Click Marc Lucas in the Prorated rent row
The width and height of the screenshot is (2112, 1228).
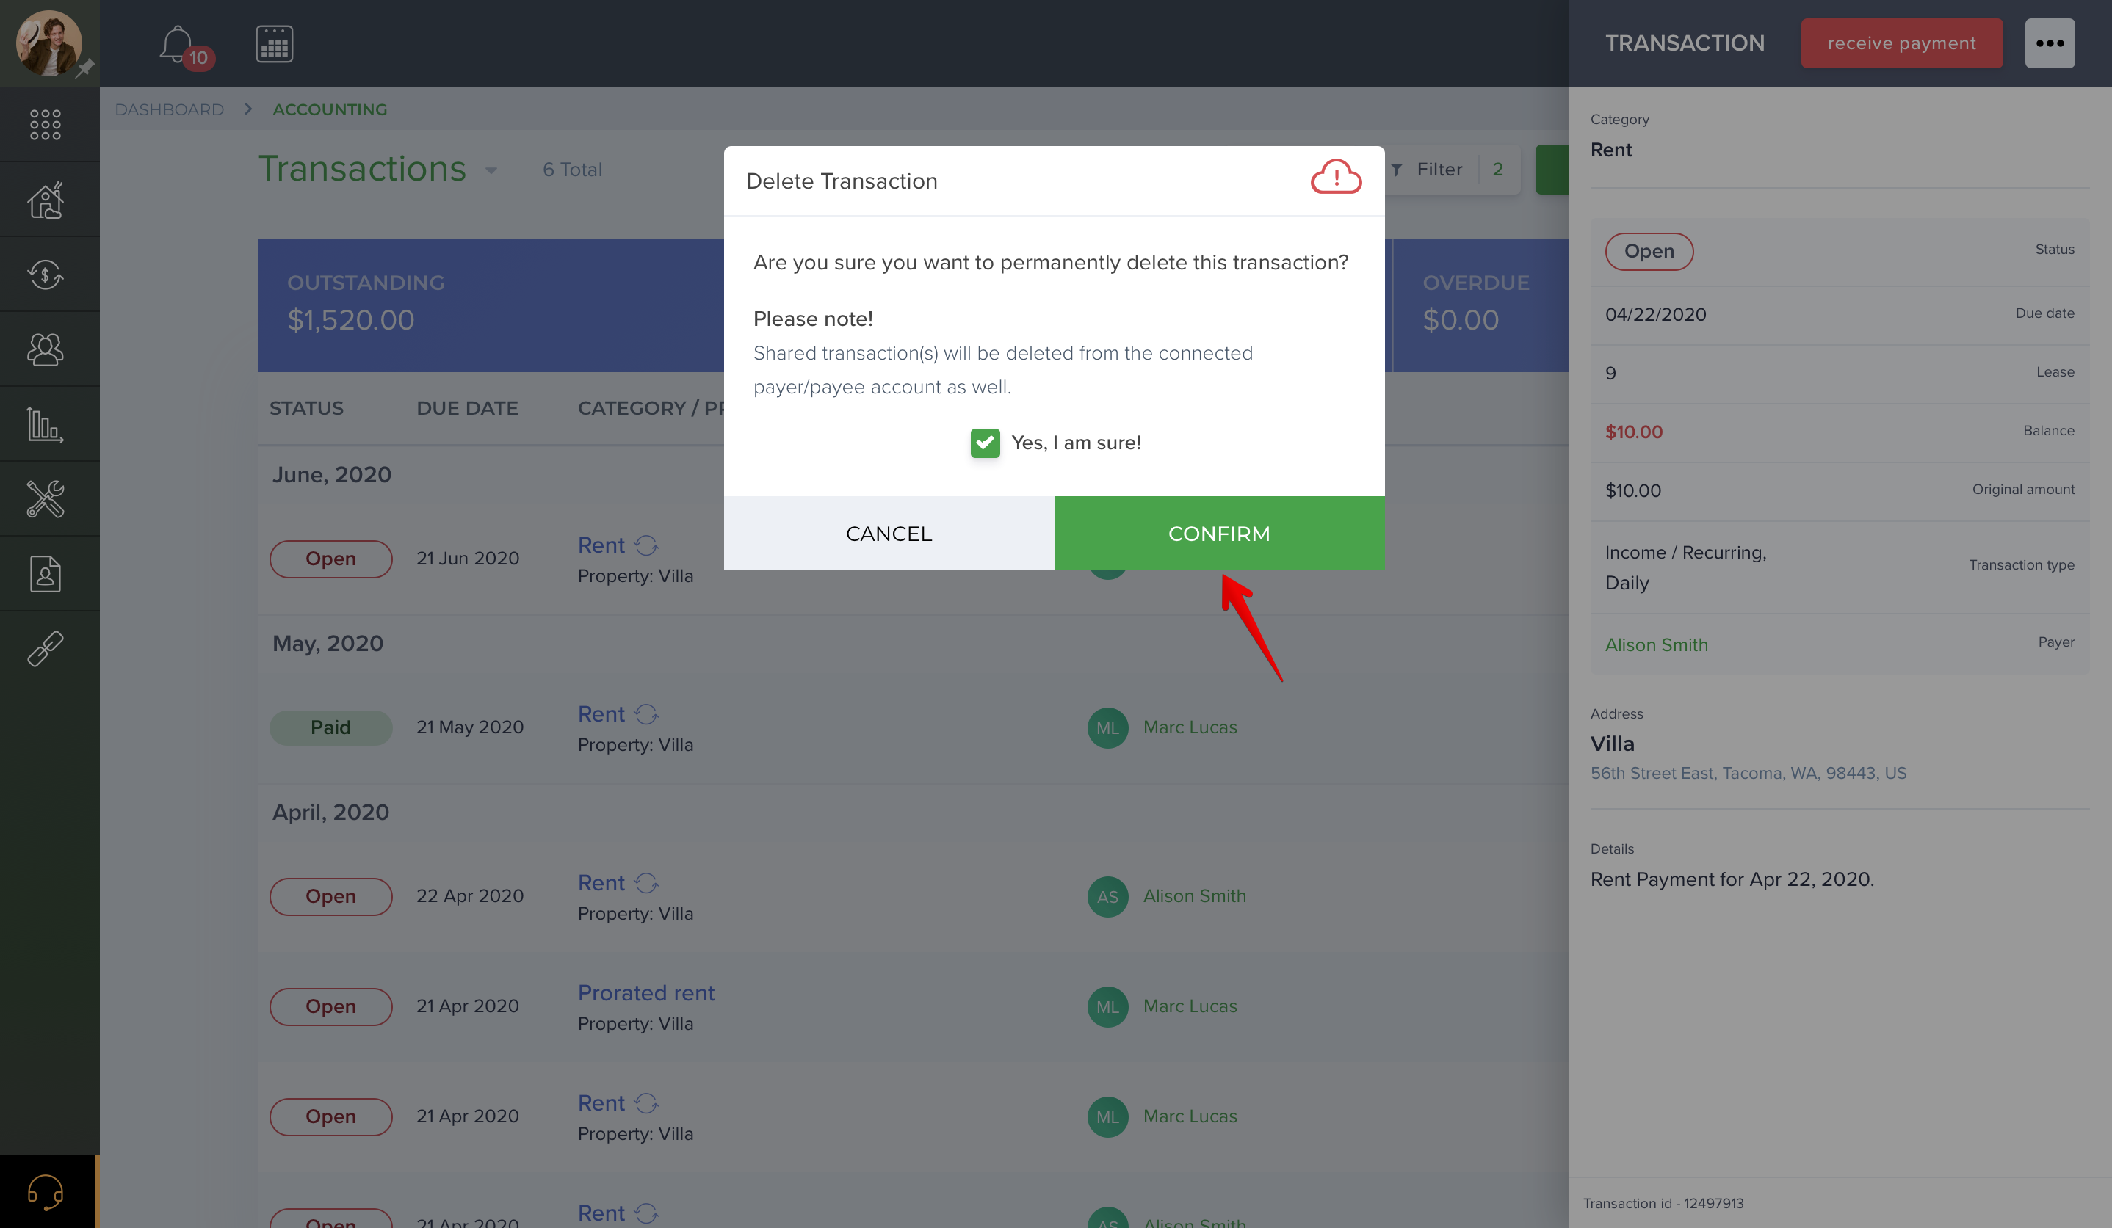(x=1190, y=1006)
